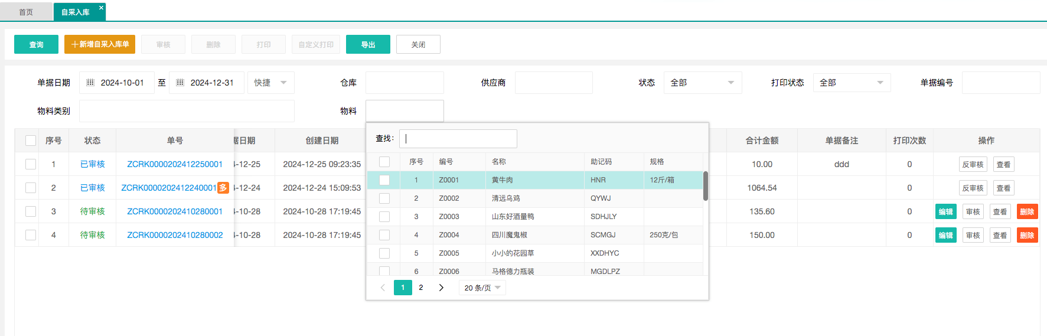Click the 仓库 input field
Image resolution: width=1047 pixels, height=336 pixels.
click(405, 83)
